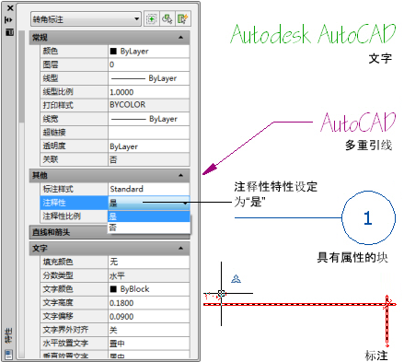This screenshot has height=362, width=404.
Task: Open the palette properties menu icon
Action: [9, 32]
